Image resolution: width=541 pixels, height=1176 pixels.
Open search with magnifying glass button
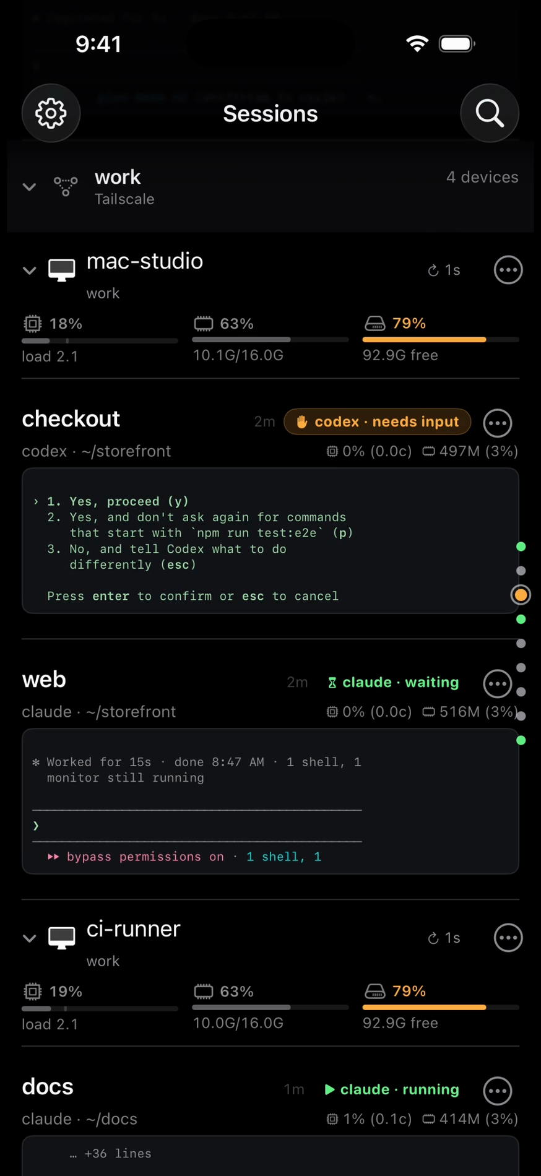[x=489, y=113]
